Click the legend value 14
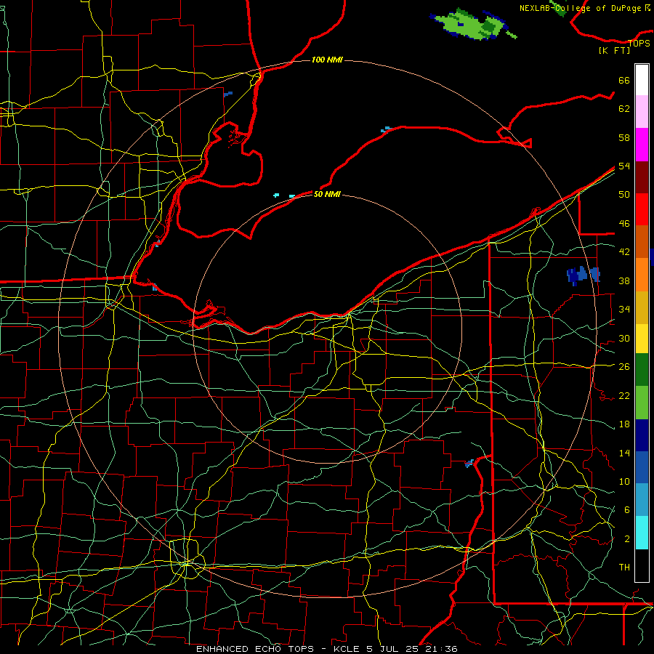 [x=624, y=453]
